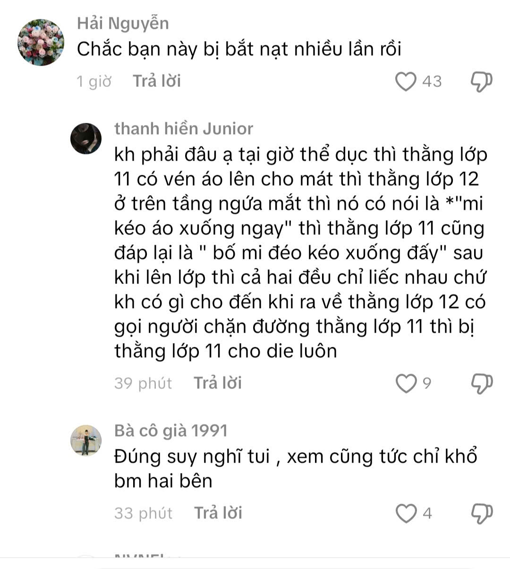The image size is (510, 569).
Task: Open Bà cô già 1991's avatar
Action: (x=86, y=440)
